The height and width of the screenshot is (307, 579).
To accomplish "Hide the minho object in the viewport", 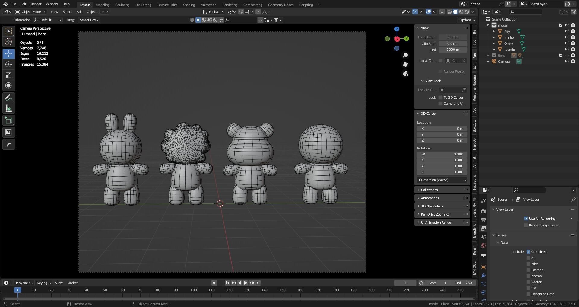I will [x=567, y=37].
